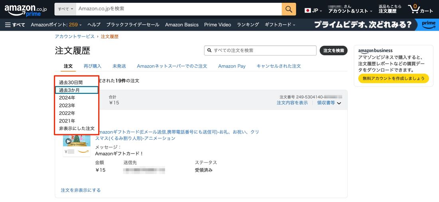Open ヘルプ in the nav bar
This screenshot has height=202, width=439.
(x=94, y=25)
